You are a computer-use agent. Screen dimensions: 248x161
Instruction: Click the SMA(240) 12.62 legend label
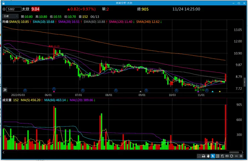148,22
